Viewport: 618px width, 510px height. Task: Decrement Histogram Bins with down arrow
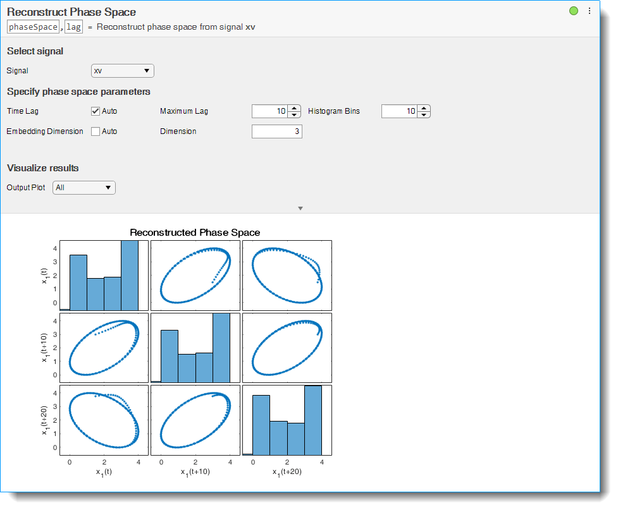point(423,114)
